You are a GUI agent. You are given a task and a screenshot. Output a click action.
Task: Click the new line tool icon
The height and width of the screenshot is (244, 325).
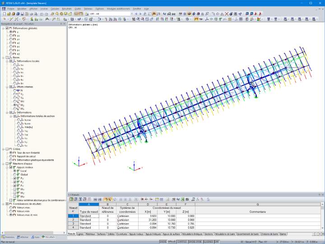pos(11,19)
